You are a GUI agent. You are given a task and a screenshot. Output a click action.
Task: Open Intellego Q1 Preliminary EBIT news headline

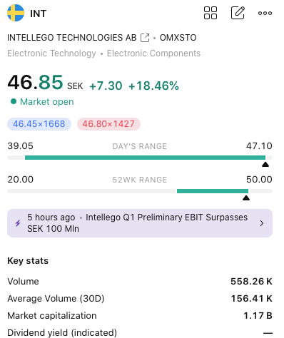(x=137, y=223)
